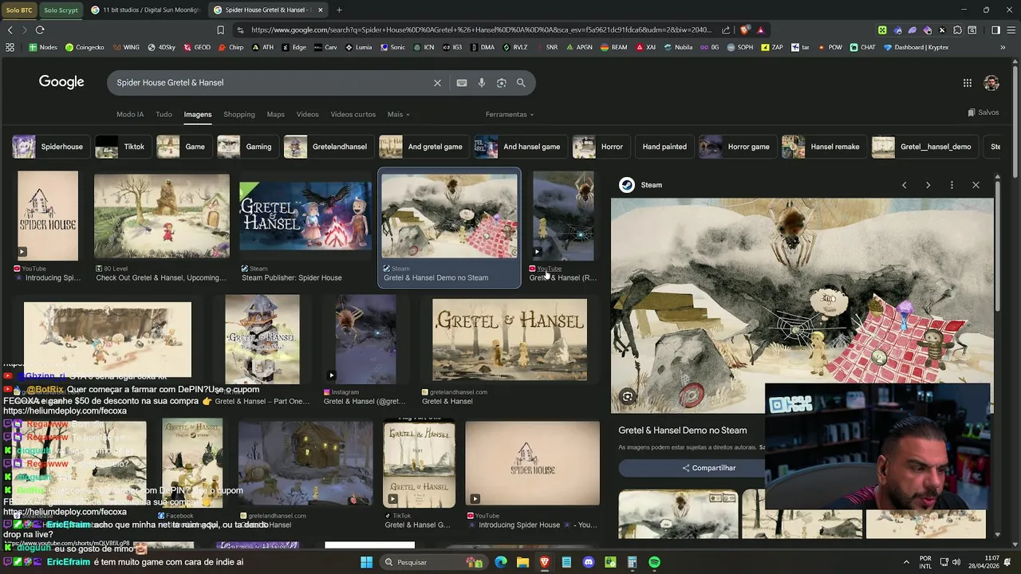Open the Google apps grid
The width and height of the screenshot is (1021, 574).
click(967, 83)
